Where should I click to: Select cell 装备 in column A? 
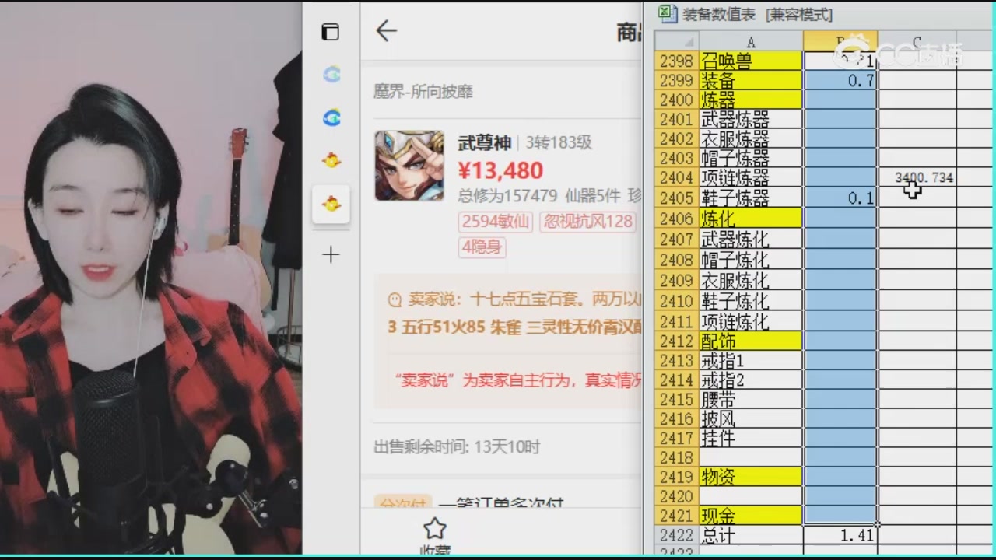[751, 80]
